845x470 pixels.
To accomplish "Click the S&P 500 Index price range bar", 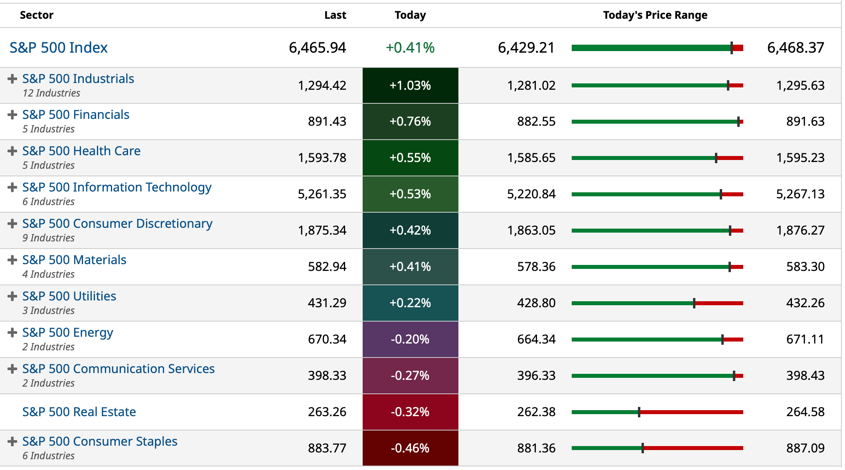I will point(657,48).
